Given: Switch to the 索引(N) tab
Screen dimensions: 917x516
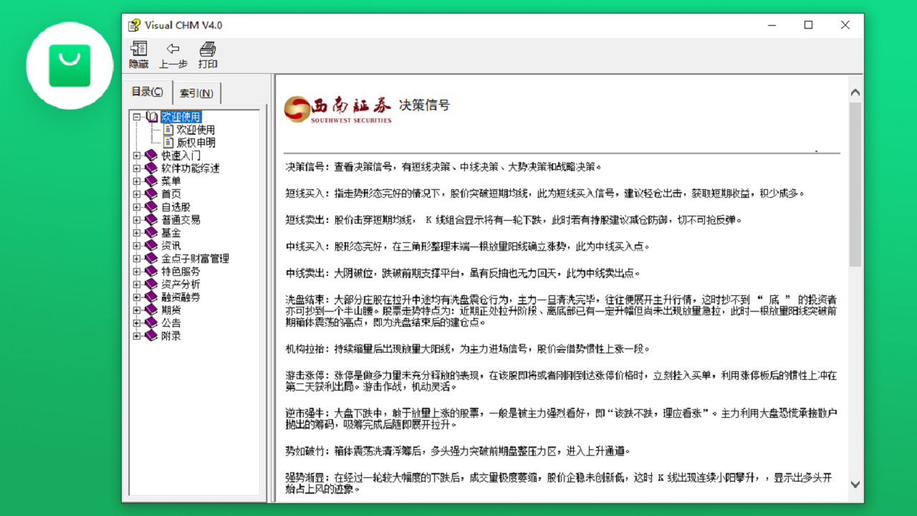Looking at the screenshot, I should [196, 92].
